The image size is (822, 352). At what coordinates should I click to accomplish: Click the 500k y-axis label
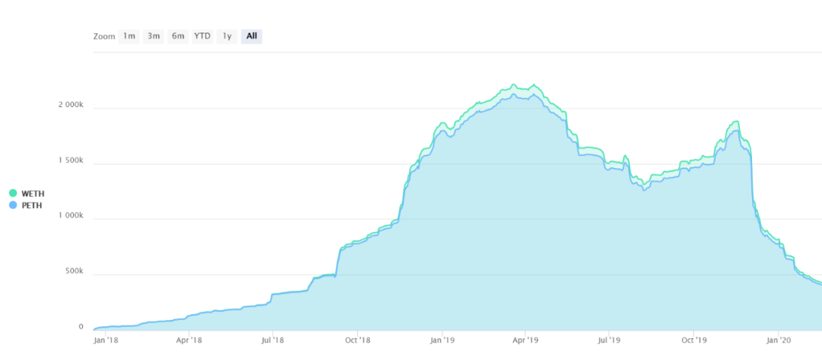point(74,271)
